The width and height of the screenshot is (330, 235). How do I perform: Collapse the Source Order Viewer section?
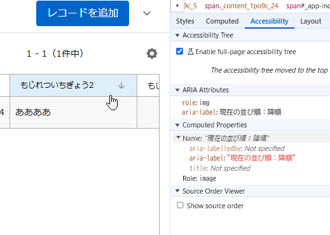tap(177, 191)
